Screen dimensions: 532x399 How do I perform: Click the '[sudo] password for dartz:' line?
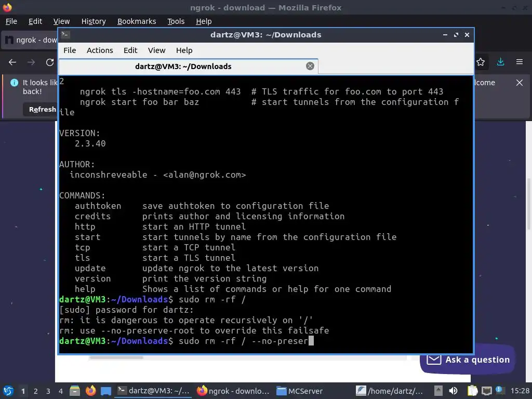[x=127, y=310]
